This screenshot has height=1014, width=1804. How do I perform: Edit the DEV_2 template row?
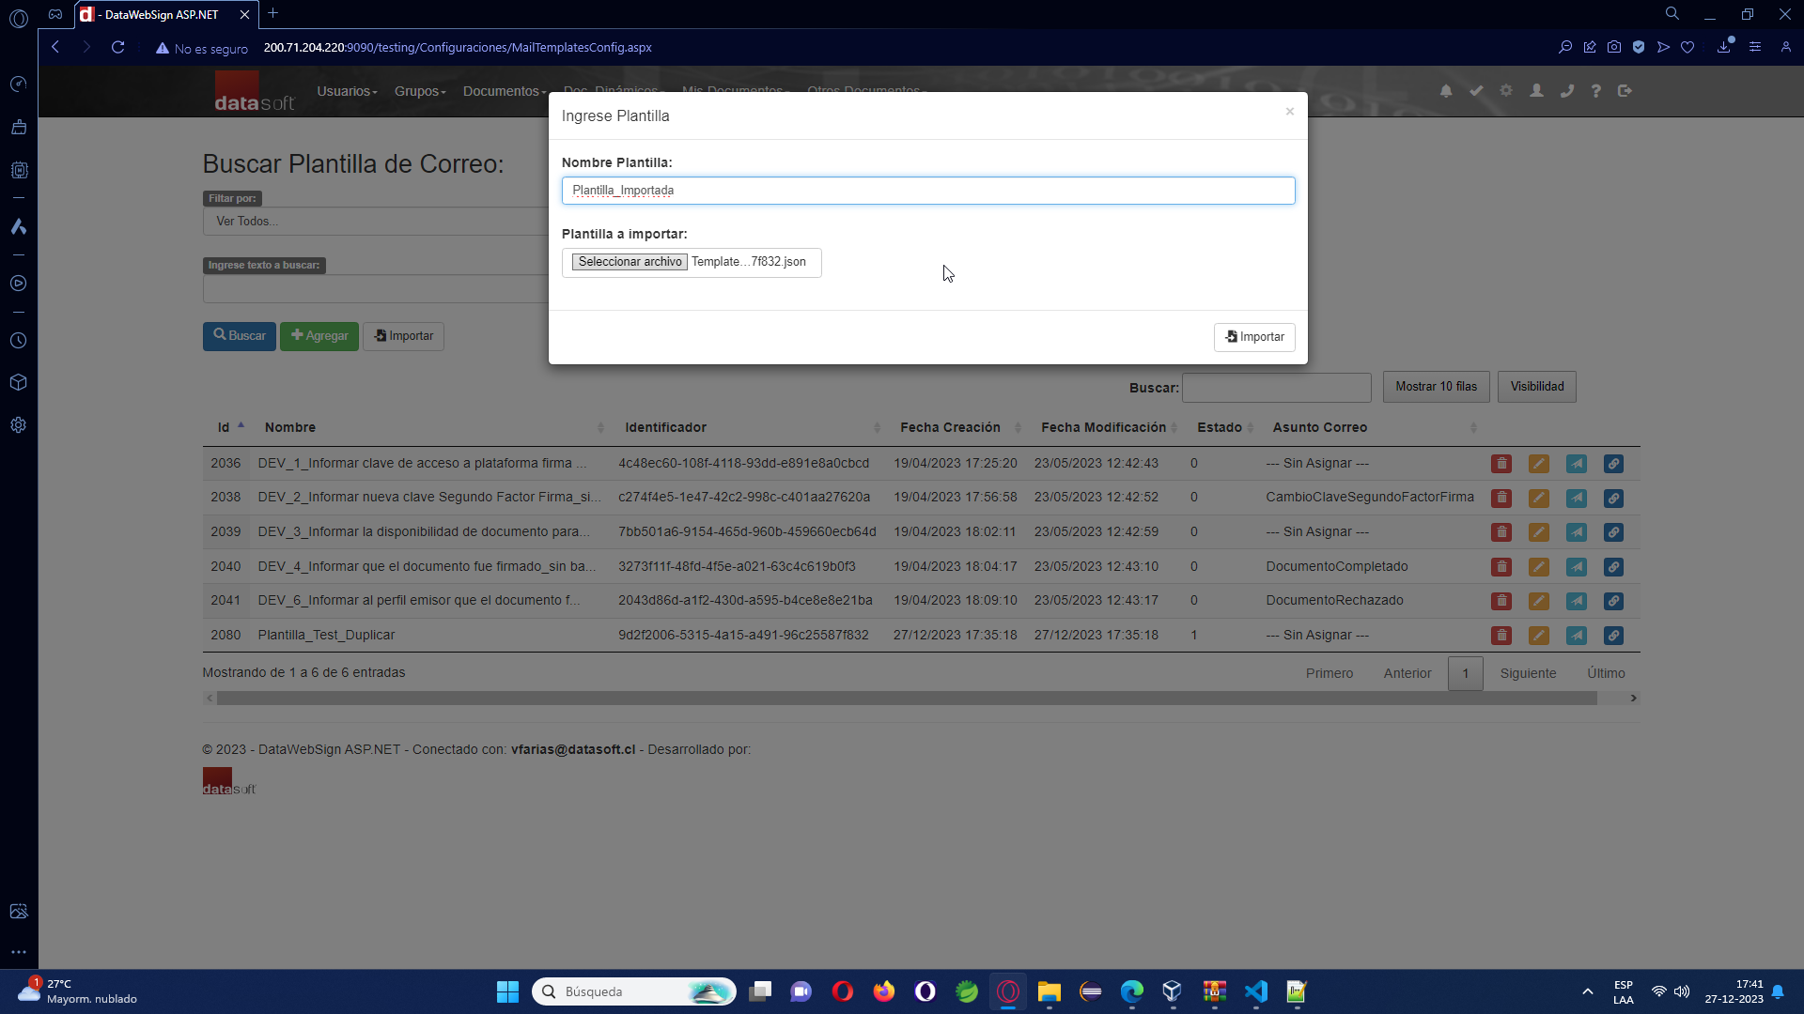pyautogui.click(x=1539, y=498)
